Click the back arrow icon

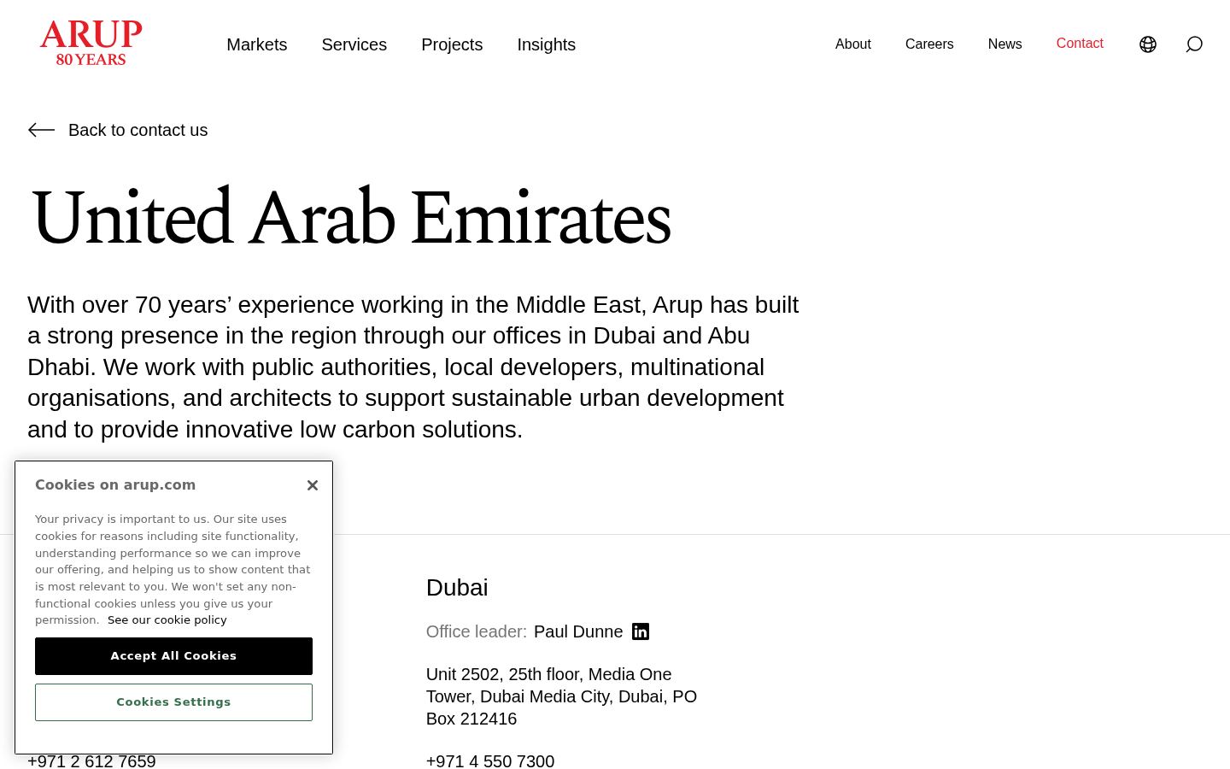41,130
